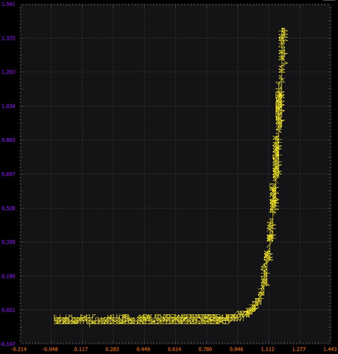Click the 0.283 horizontal axis label
The height and width of the screenshot is (354, 338).
tap(112, 349)
